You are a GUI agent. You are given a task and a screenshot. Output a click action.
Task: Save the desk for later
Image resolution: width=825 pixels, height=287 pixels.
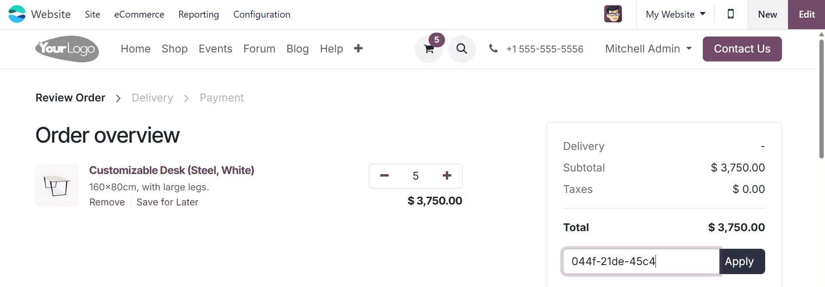point(167,202)
